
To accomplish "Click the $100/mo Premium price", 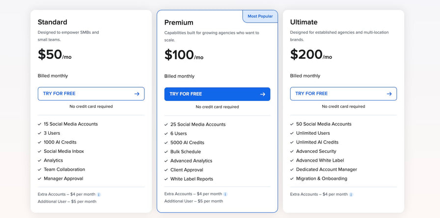I will (184, 55).
